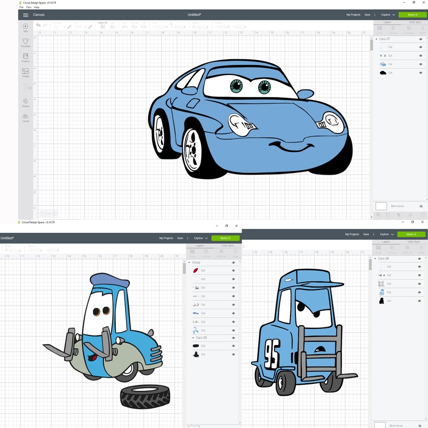Click Make It in bottom-right window

(411, 234)
